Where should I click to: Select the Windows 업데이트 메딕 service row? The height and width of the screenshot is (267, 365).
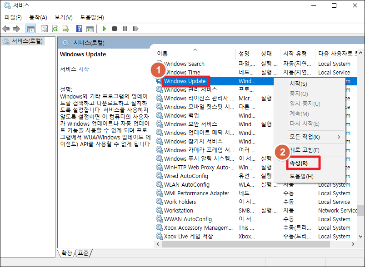pos(199,133)
